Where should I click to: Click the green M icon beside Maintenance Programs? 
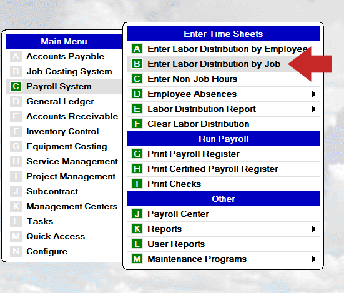137,259
